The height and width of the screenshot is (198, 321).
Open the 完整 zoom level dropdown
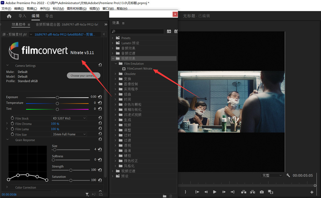pos(272,175)
